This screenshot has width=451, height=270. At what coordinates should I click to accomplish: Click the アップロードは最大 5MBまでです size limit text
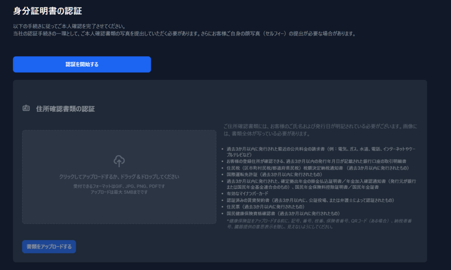point(119,192)
